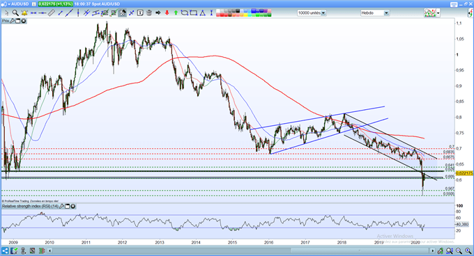Remove the RSI indicator panel
474x256 pixels.
[x=73, y=206]
